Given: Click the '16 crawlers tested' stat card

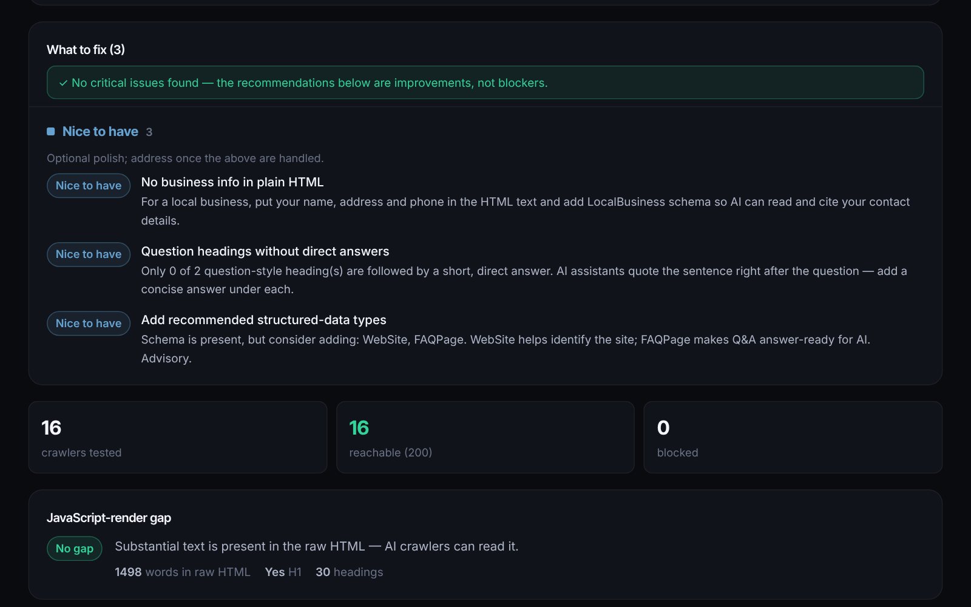Looking at the screenshot, I should click(178, 437).
